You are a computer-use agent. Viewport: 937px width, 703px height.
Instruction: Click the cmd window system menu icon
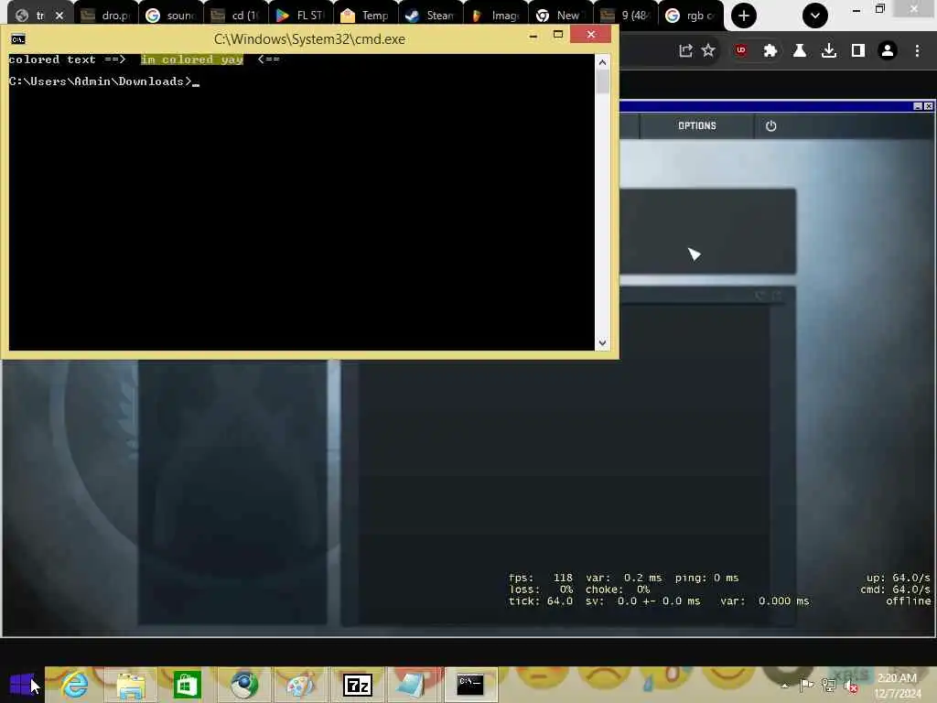click(x=18, y=39)
